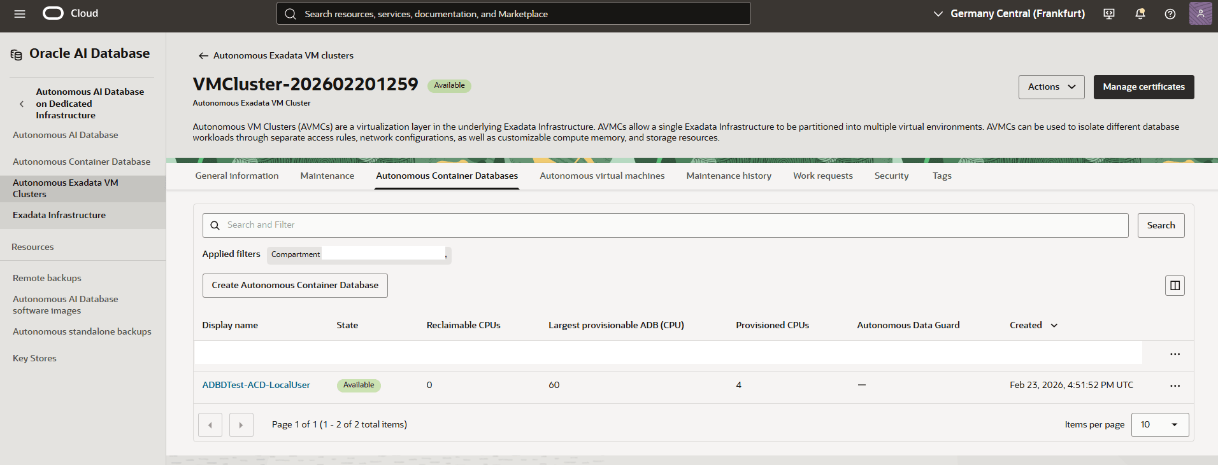Click the Oracle AI Database service icon
This screenshot has width=1218, height=465.
[x=17, y=55]
